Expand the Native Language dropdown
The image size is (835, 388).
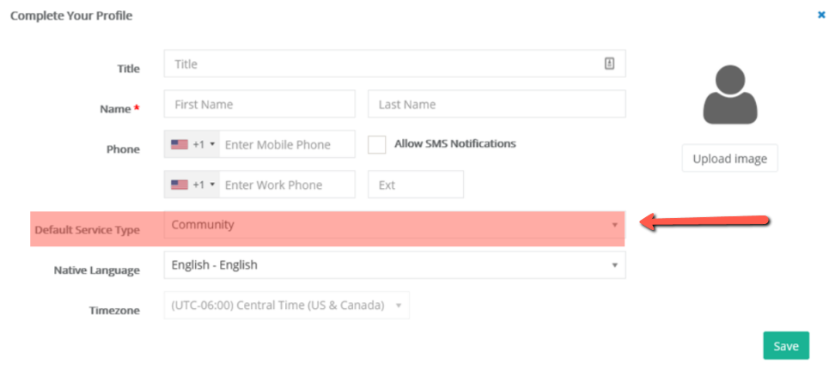[394, 265]
